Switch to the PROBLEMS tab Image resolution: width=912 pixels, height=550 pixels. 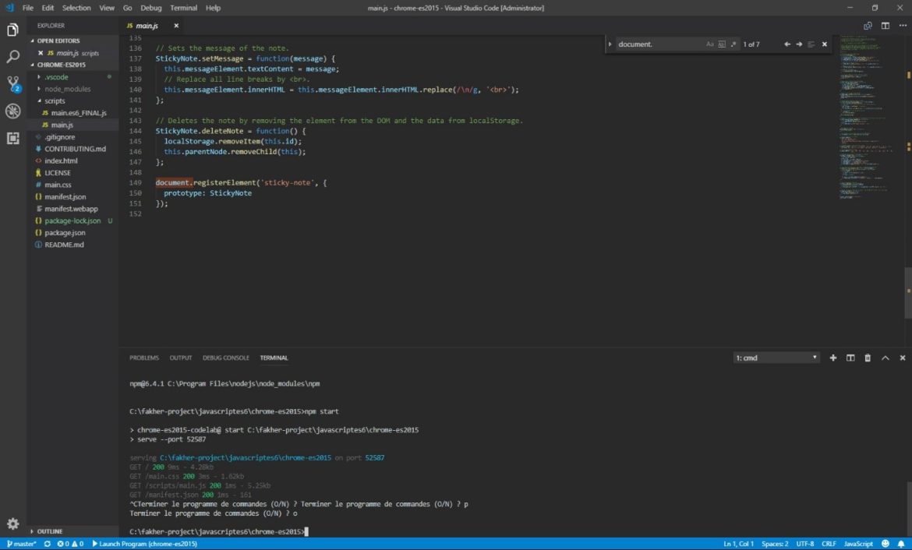point(143,358)
